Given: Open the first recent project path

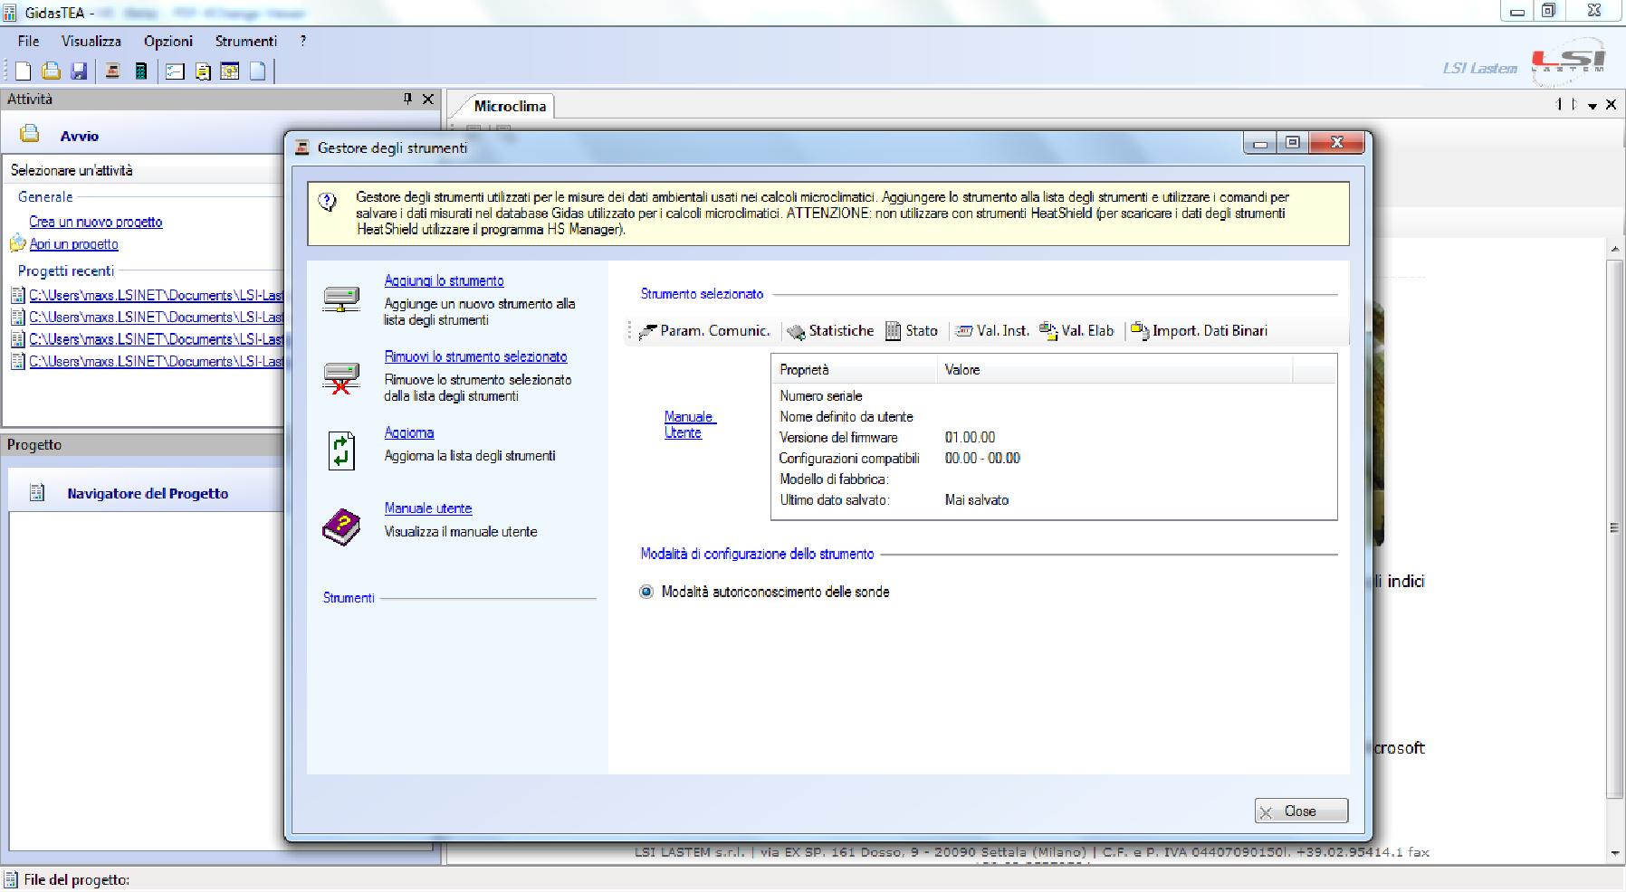Looking at the screenshot, I should 156,295.
